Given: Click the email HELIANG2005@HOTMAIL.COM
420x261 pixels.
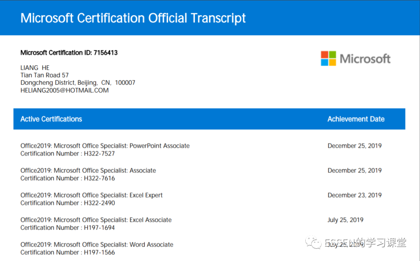Looking at the screenshot, I should click(65, 90).
